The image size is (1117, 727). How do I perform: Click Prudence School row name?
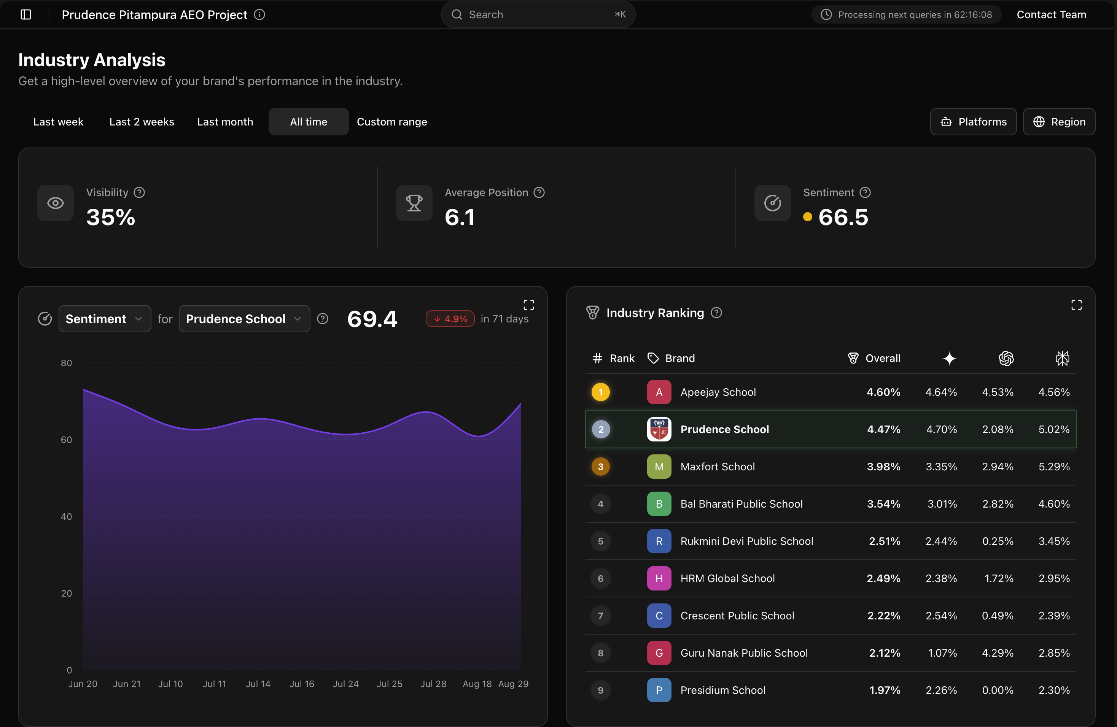click(725, 429)
